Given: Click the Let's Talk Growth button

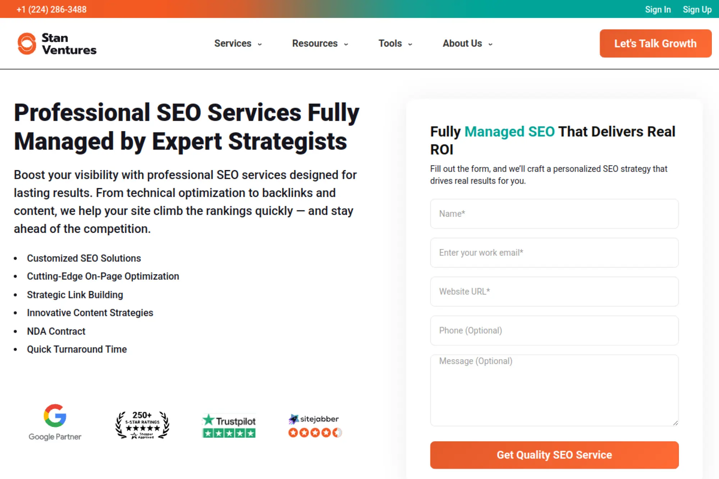Looking at the screenshot, I should pos(655,43).
